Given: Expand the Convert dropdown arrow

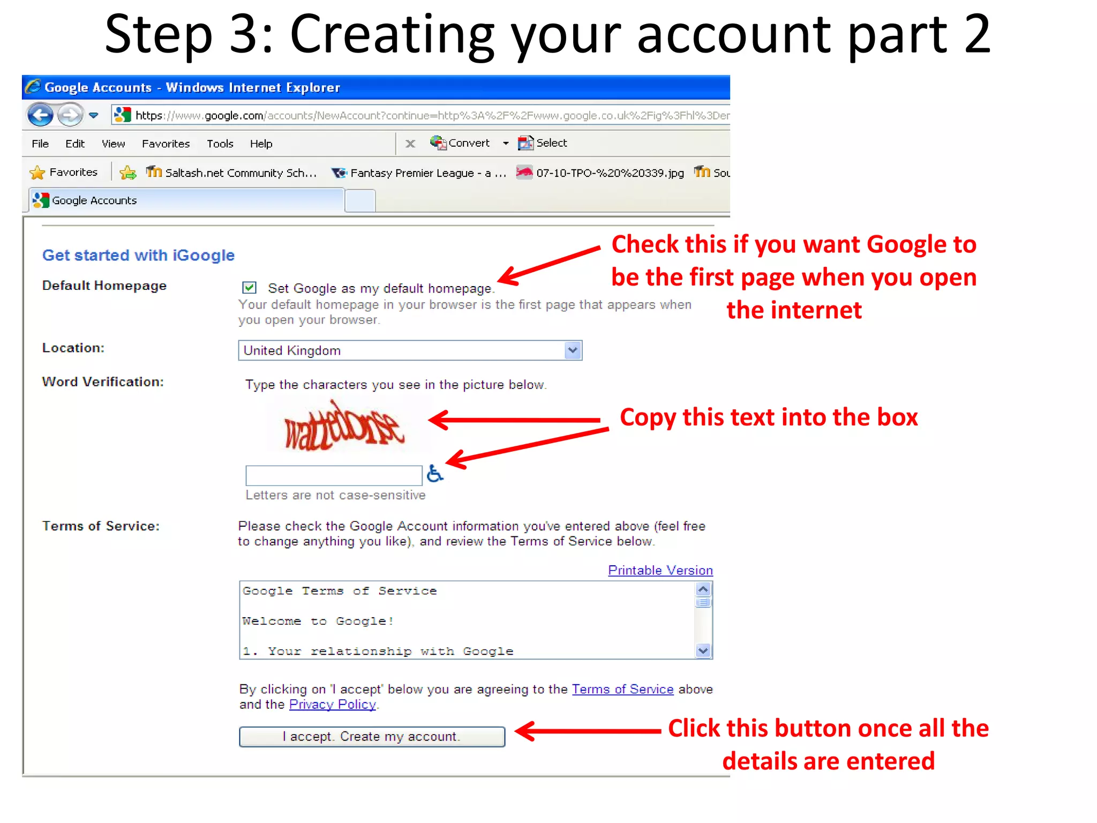Looking at the screenshot, I should [506, 144].
